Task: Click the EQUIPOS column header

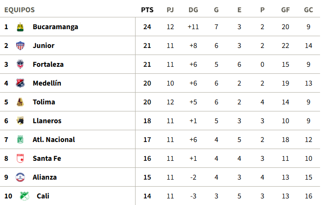Action: [19, 10]
